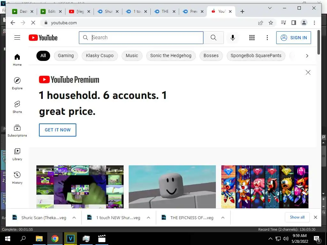This screenshot has height=245, width=327.
Task: Dismiss the YouTube Premium banner
Action: 308,72
